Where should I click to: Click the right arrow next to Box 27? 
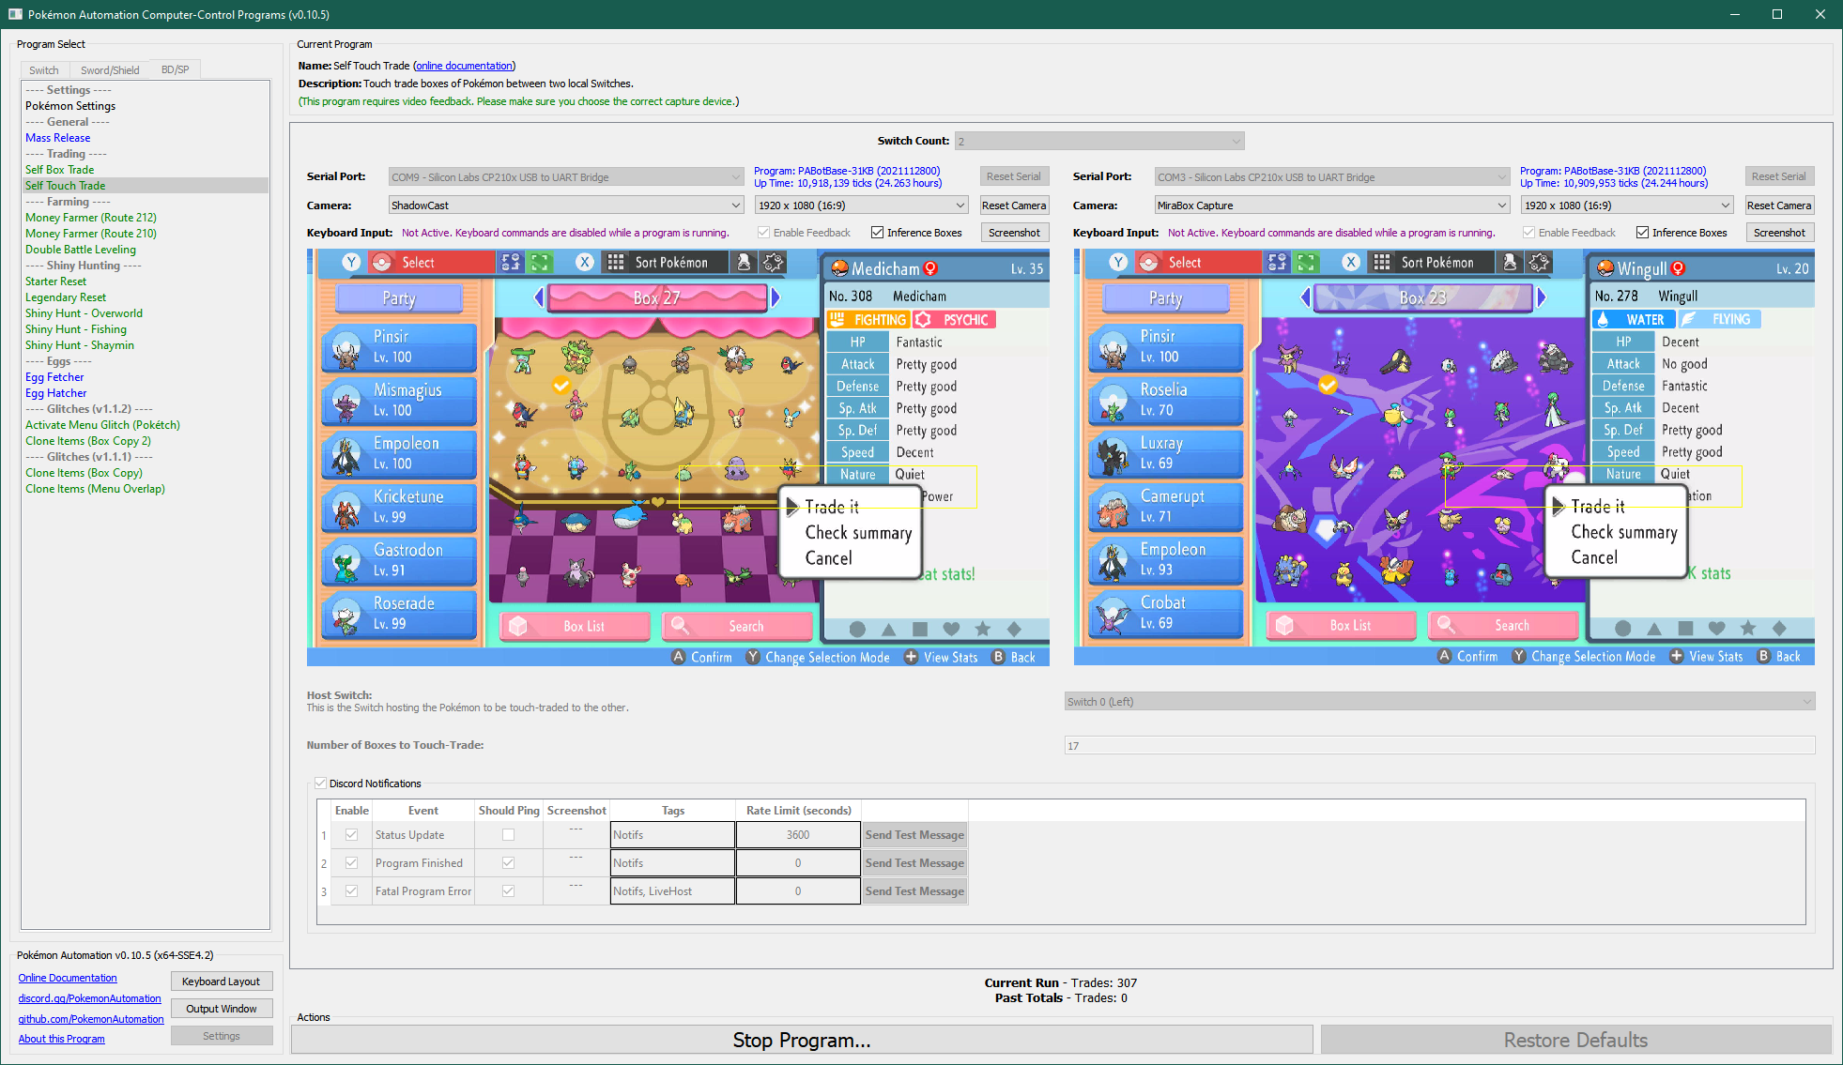(776, 298)
